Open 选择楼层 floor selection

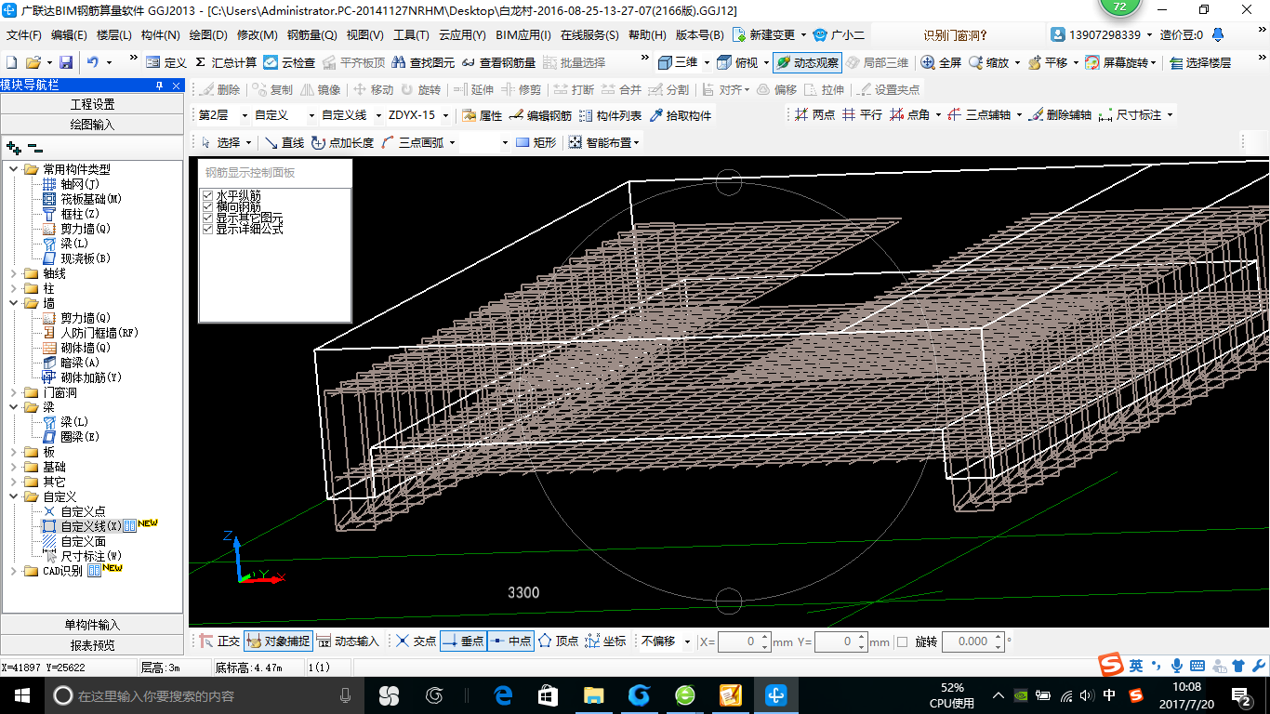click(1200, 62)
